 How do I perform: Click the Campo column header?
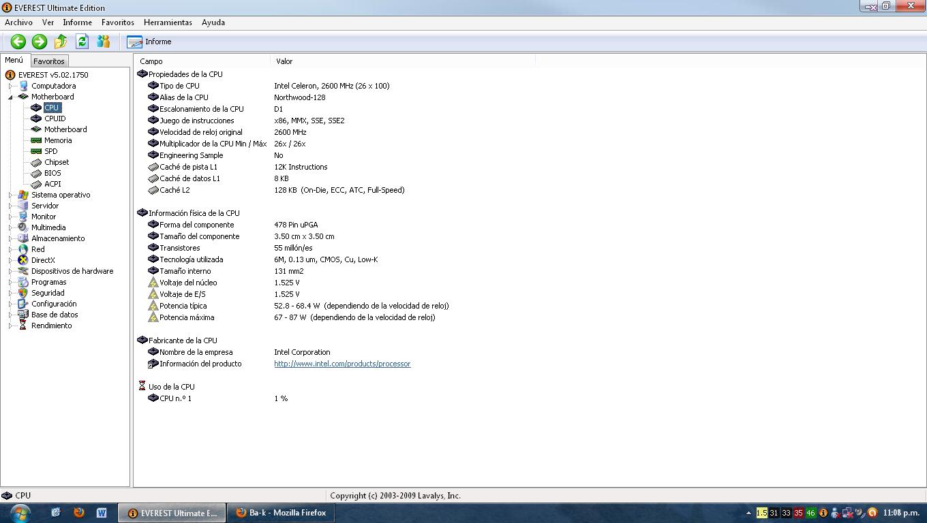pyautogui.click(x=202, y=61)
